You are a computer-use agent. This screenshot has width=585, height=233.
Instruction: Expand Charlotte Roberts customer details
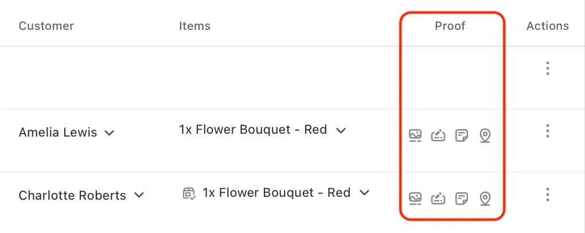coord(139,195)
